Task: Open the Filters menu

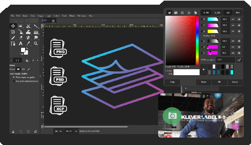Action: tap(72, 16)
